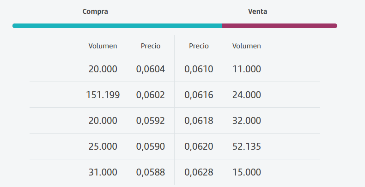This screenshot has height=187, width=365.
Task: Select the buy-side Precio column header
Action: [151, 46]
